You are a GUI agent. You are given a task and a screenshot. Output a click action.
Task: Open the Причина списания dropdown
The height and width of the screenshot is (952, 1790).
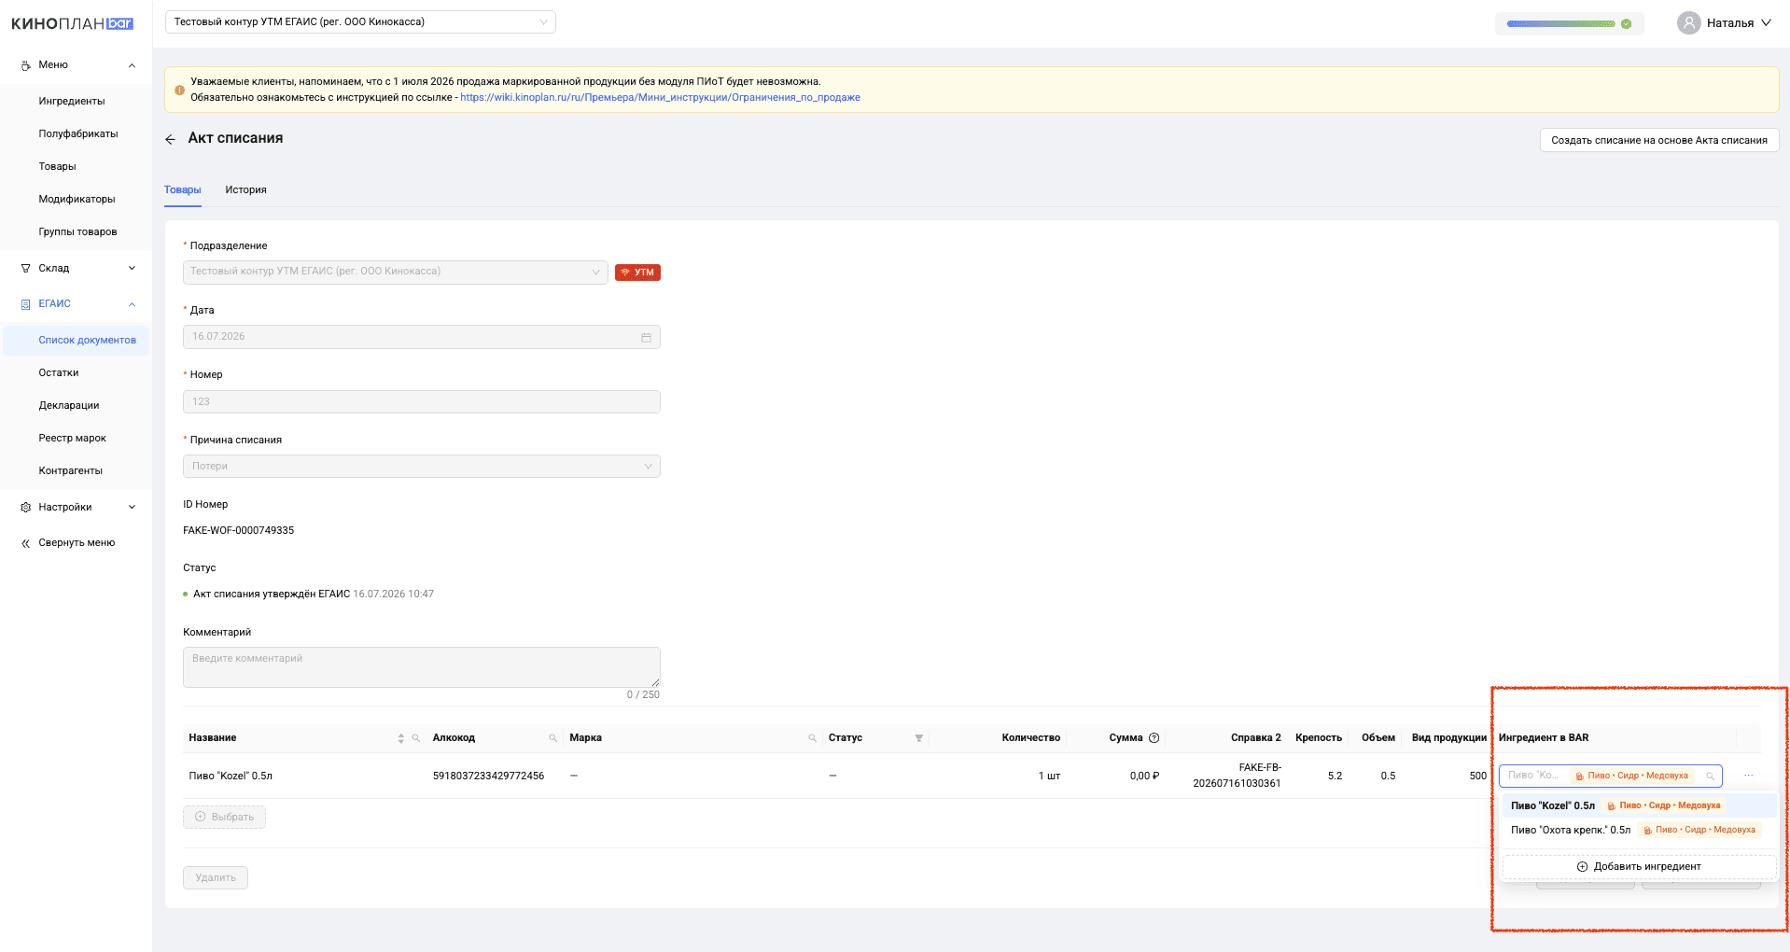pyautogui.click(x=422, y=466)
